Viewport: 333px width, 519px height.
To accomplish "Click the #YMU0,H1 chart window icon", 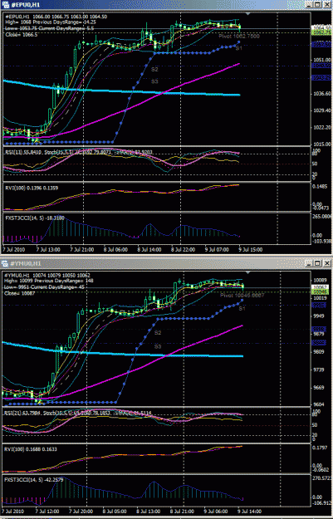I will 5,263.
